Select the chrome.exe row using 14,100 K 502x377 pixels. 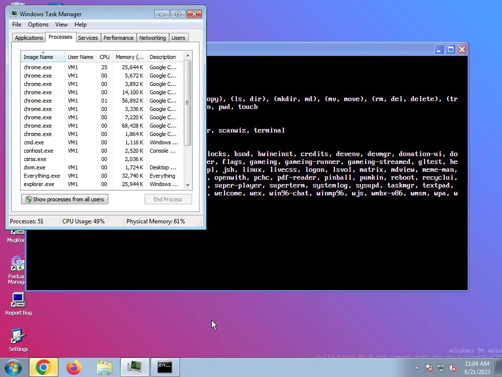102,92
